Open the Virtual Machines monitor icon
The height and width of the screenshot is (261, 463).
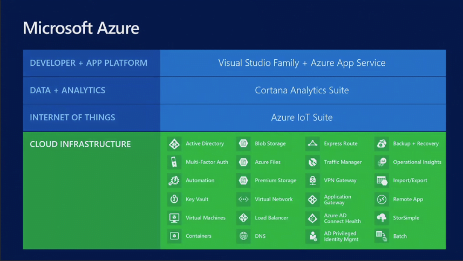pyautogui.click(x=174, y=218)
